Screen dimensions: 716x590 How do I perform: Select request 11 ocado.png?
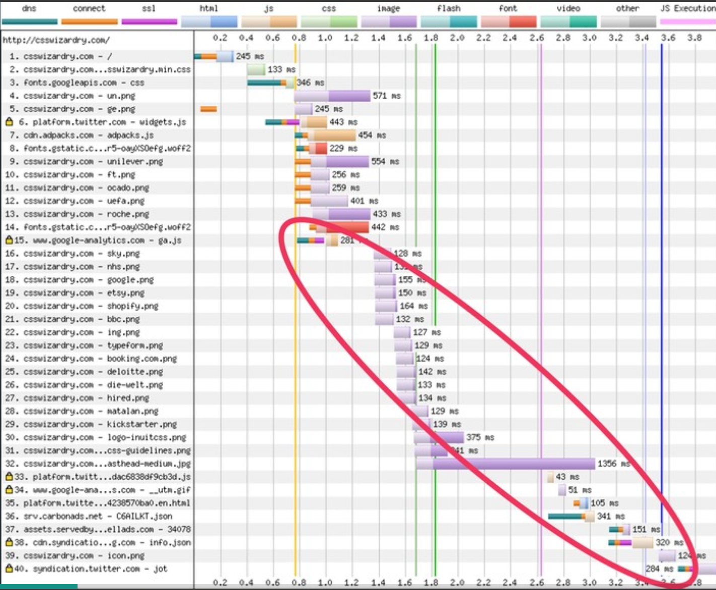(x=77, y=187)
